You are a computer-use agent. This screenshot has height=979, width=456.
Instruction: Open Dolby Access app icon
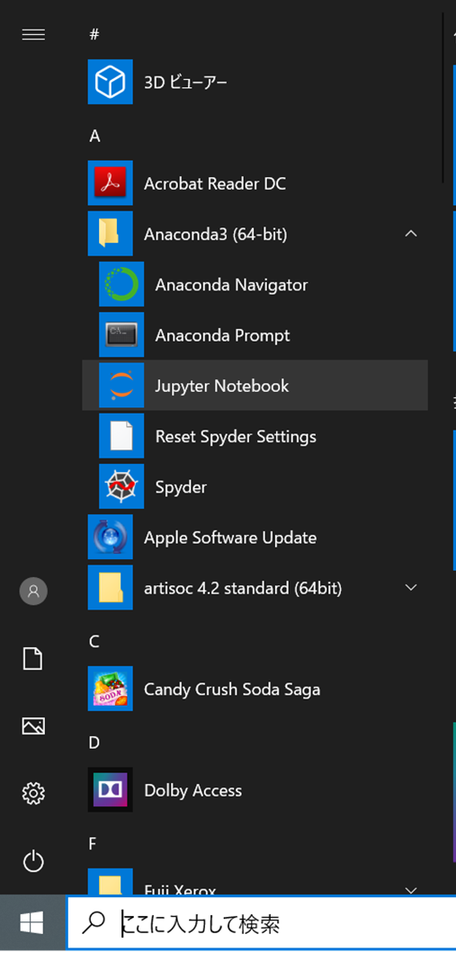[x=110, y=790]
